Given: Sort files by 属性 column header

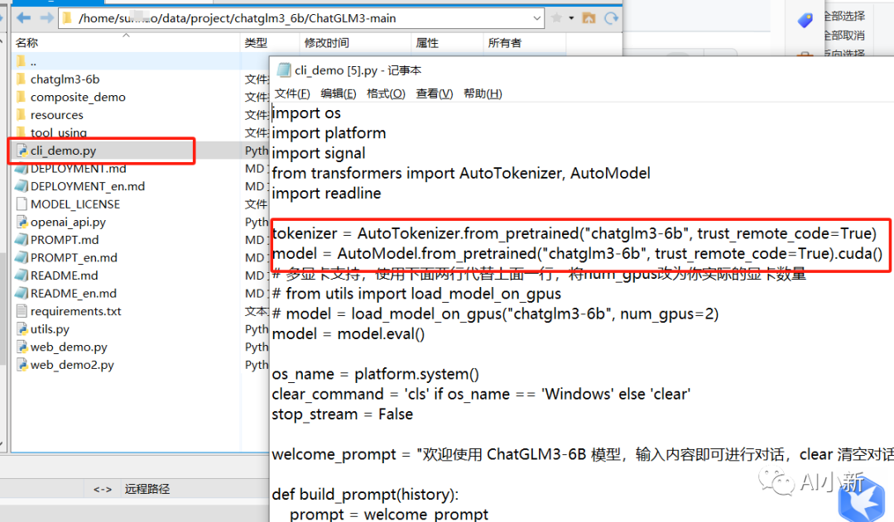Looking at the screenshot, I should tap(427, 43).
